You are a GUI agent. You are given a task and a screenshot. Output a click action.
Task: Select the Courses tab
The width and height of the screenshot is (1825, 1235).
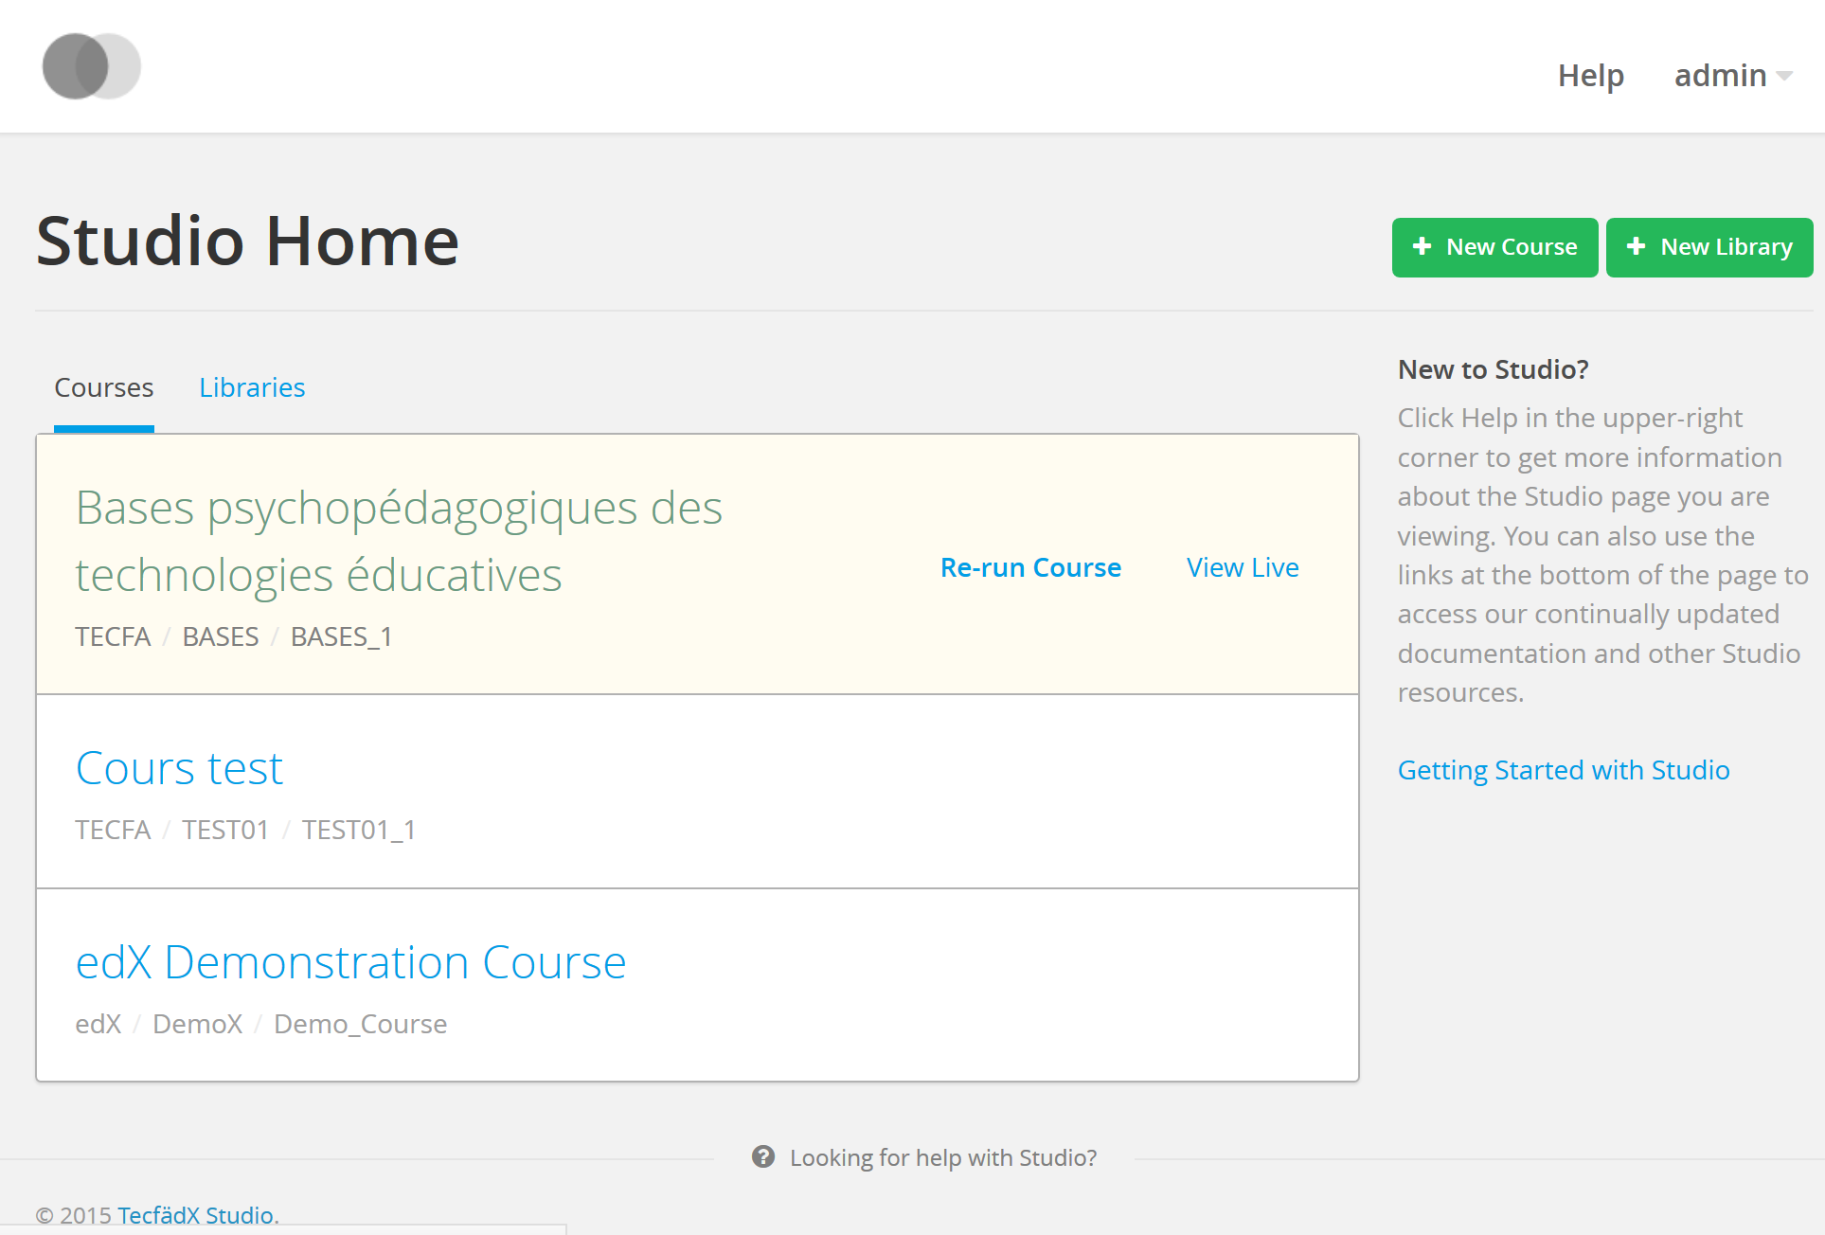(x=104, y=387)
